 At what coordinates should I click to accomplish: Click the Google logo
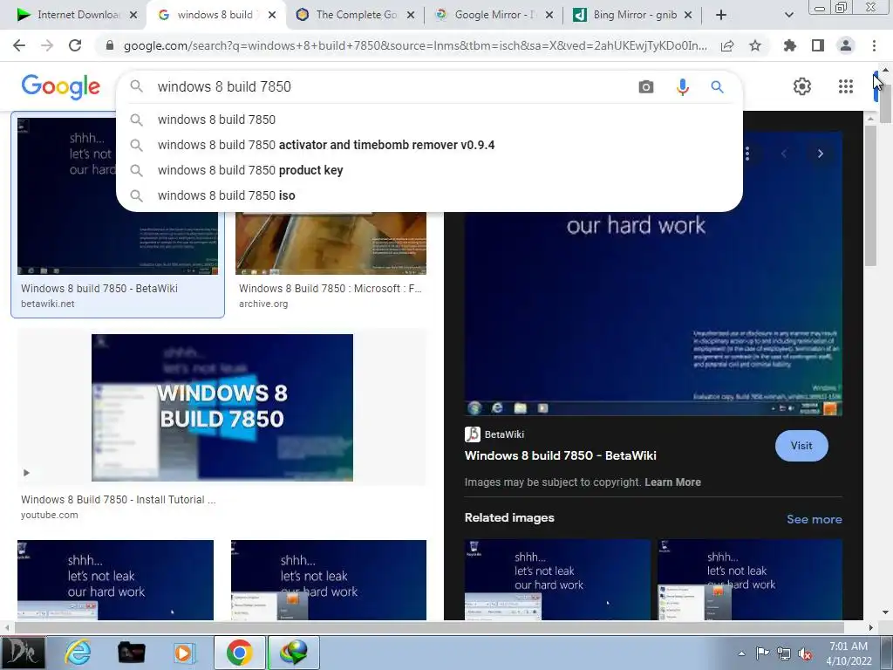(x=61, y=87)
